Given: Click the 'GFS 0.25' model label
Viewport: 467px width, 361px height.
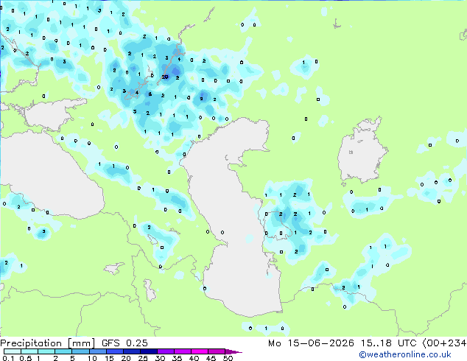Looking at the screenshot, I should coord(124,343).
